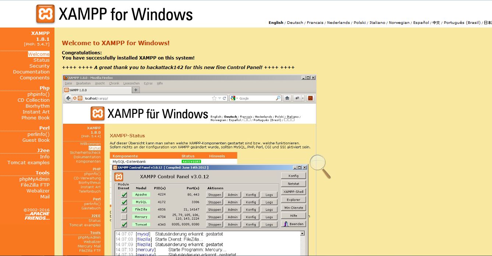
Task: Click the XAMPP logo icon in the page header
Action: click(45, 14)
